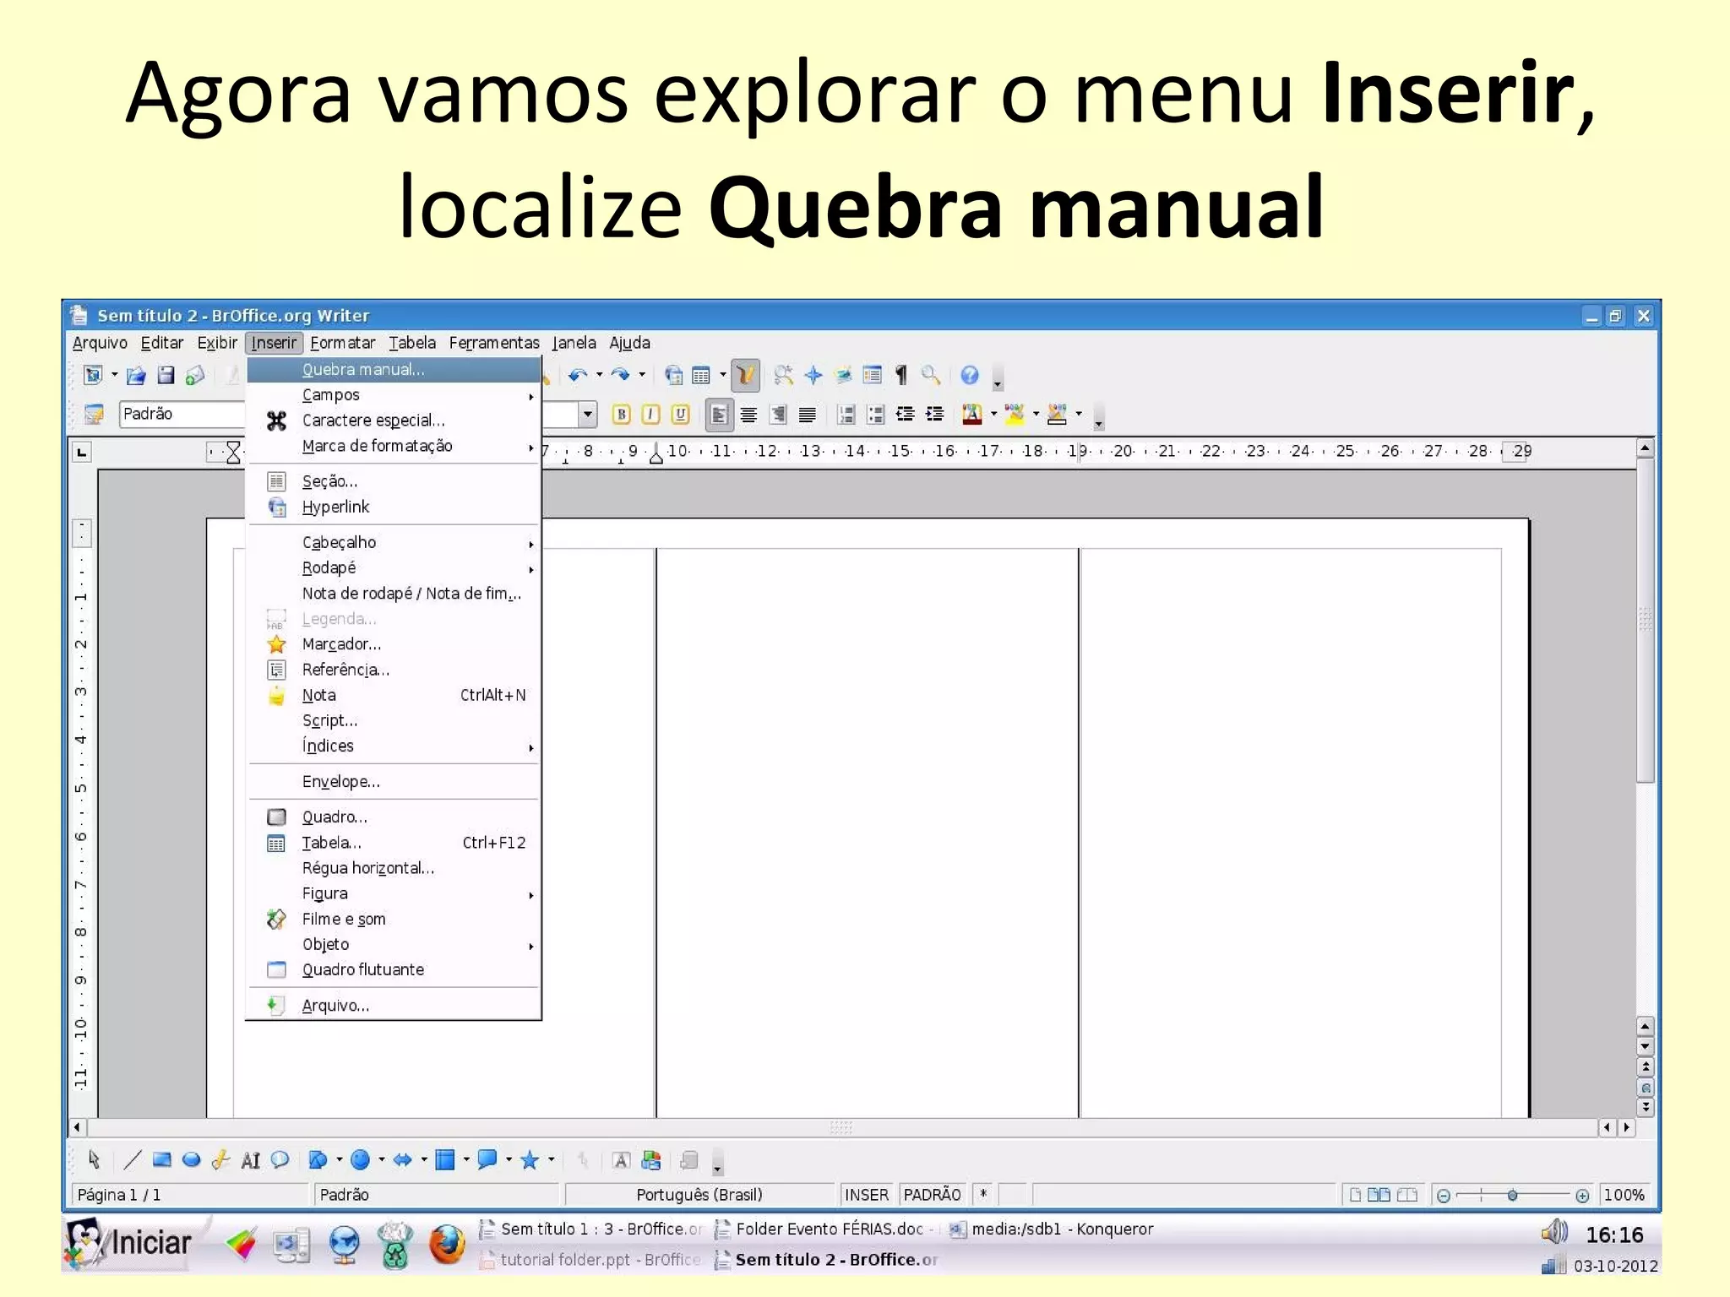Select the Ellipse drawing tool

point(191,1160)
